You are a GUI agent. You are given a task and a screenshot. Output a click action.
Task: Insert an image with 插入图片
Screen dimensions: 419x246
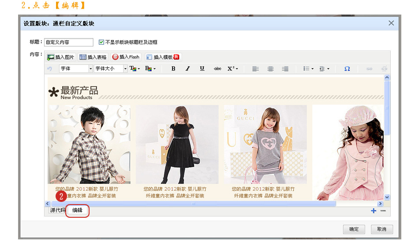pyautogui.click(x=61, y=57)
